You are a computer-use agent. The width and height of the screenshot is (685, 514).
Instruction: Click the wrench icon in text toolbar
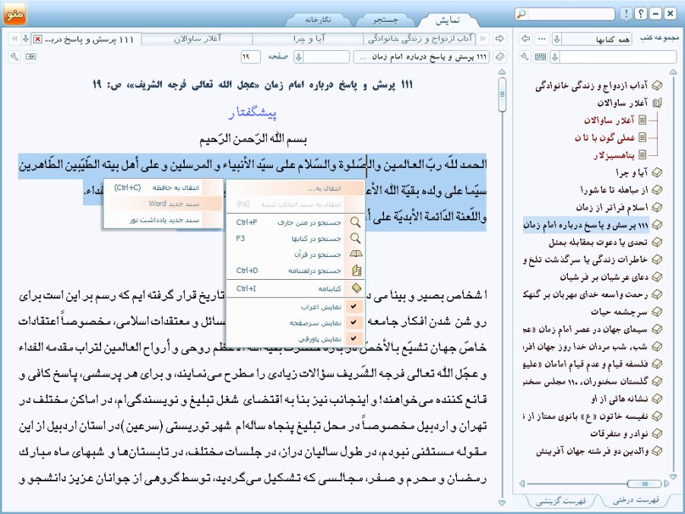pyautogui.click(x=14, y=57)
